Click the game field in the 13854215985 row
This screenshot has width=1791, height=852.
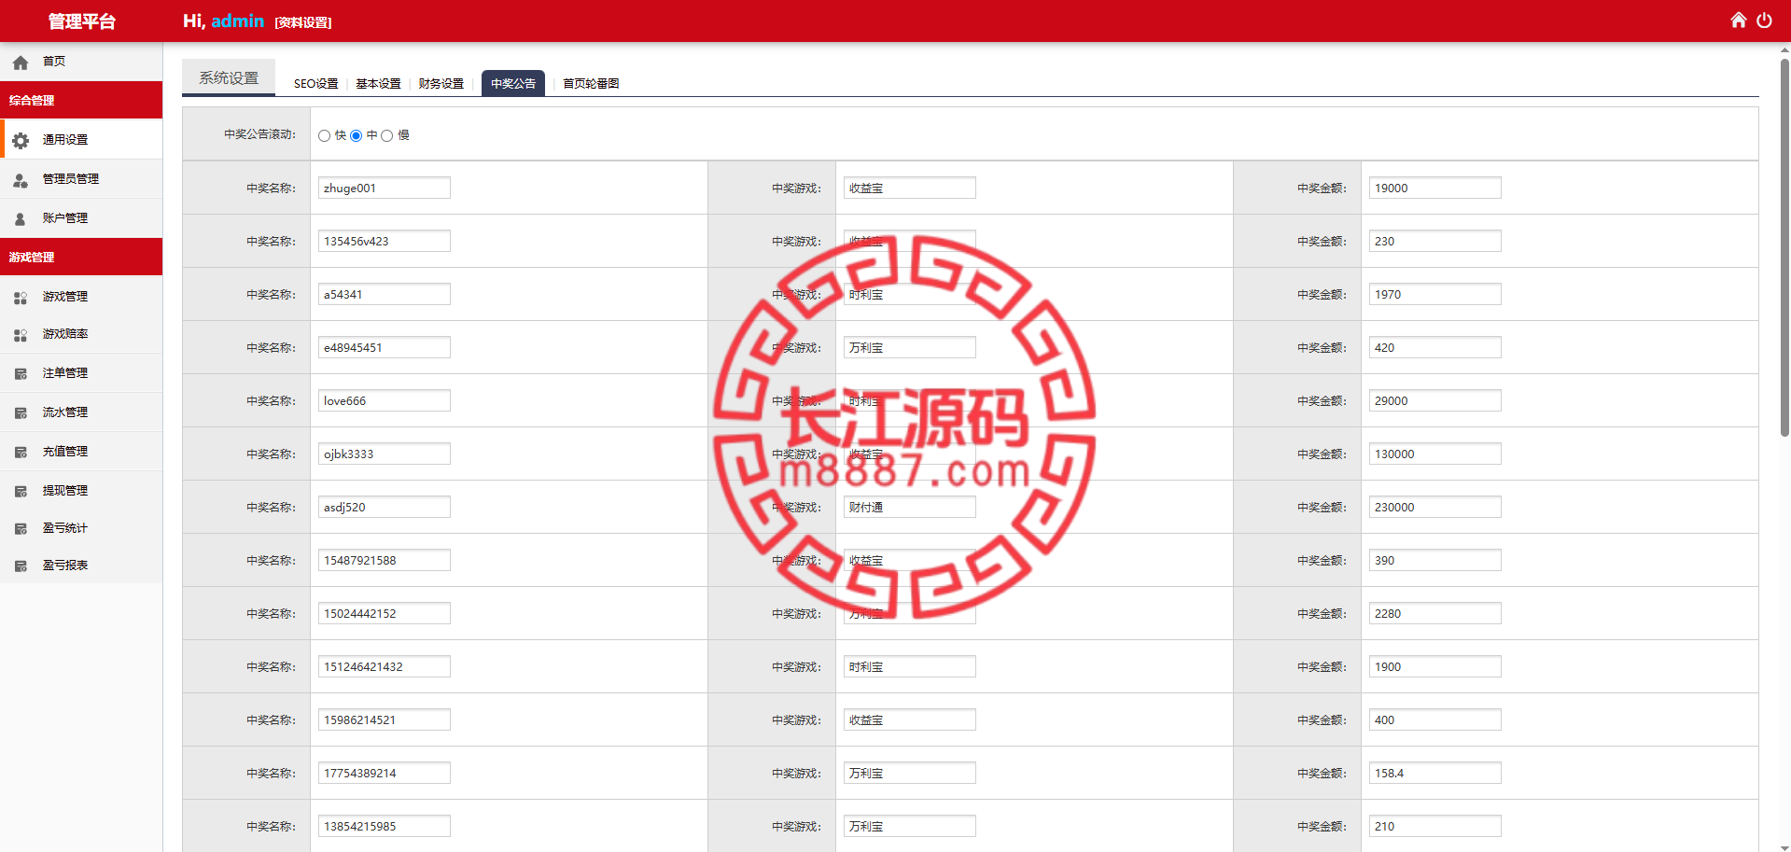[x=910, y=826]
